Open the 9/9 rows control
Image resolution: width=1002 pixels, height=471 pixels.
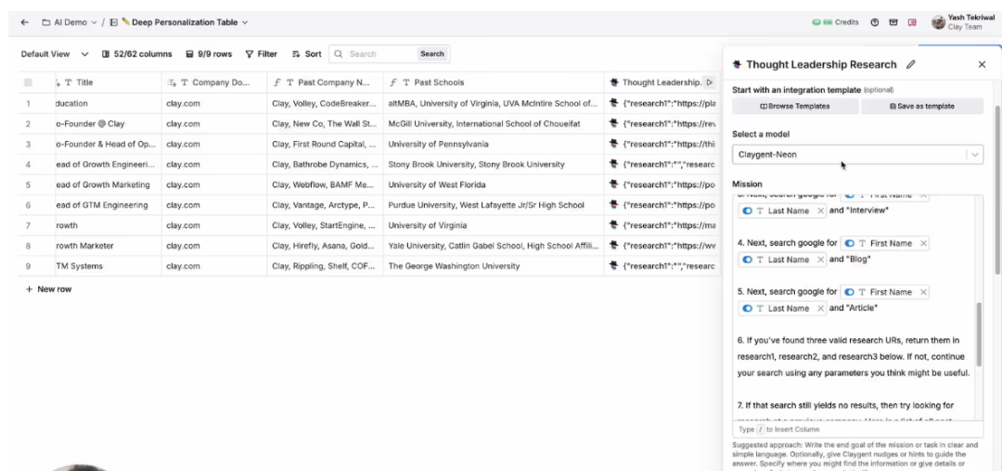(209, 55)
